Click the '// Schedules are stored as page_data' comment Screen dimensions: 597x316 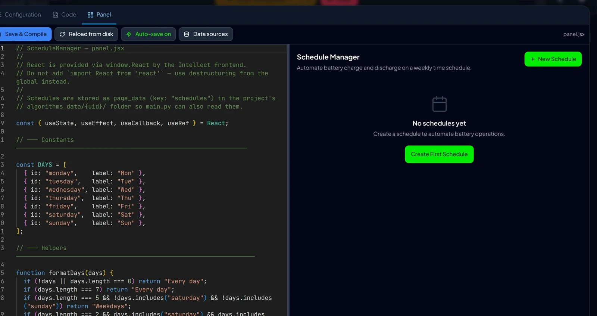click(146, 98)
